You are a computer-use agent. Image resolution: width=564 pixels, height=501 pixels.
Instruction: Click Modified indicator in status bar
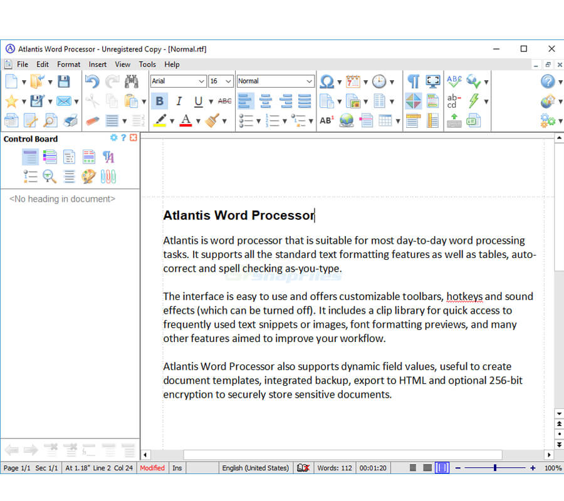[152, 468]
